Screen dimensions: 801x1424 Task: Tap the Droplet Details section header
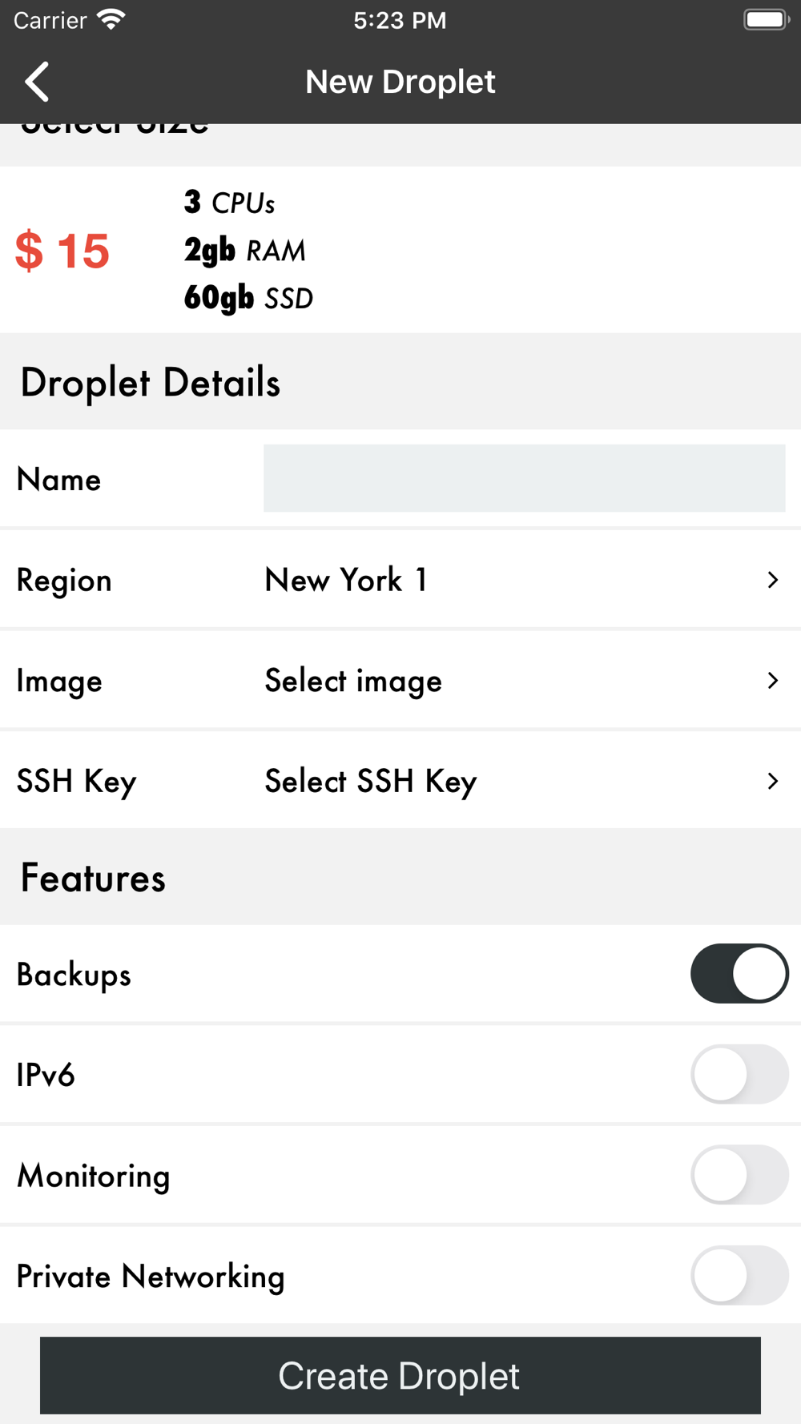(x=151, y=382)
